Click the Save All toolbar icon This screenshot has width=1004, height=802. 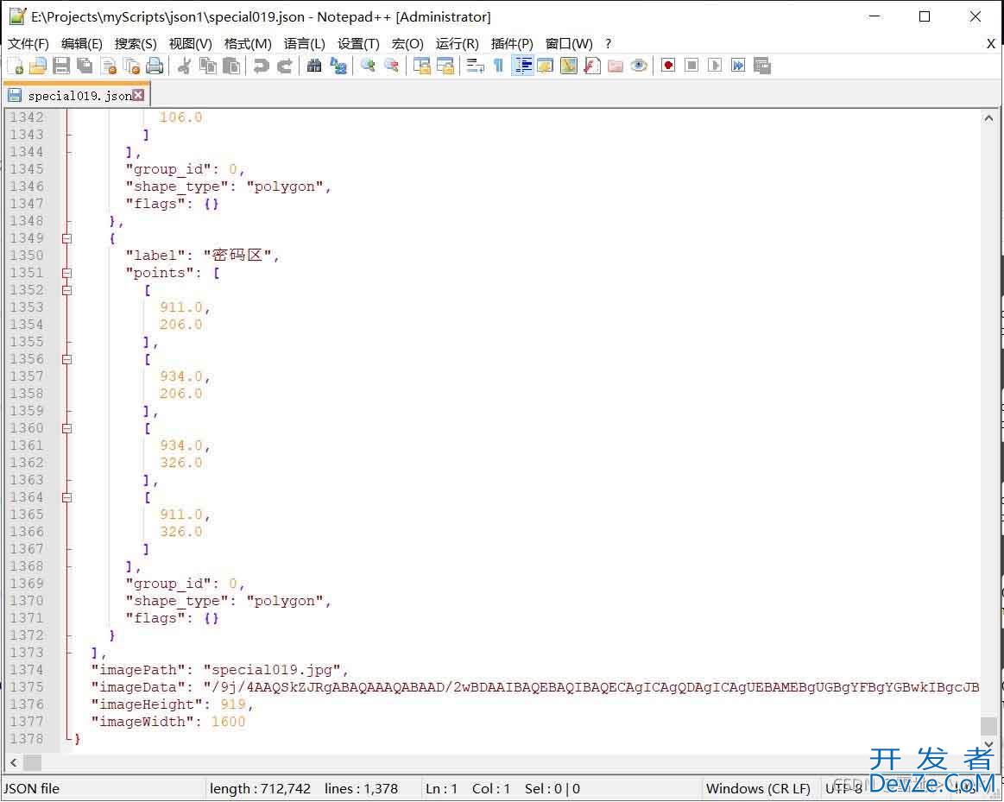point(85,66)
